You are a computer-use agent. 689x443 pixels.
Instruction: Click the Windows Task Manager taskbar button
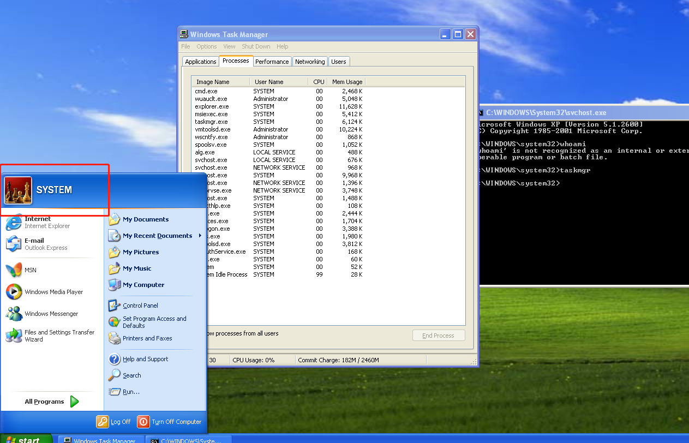point(101,440)
